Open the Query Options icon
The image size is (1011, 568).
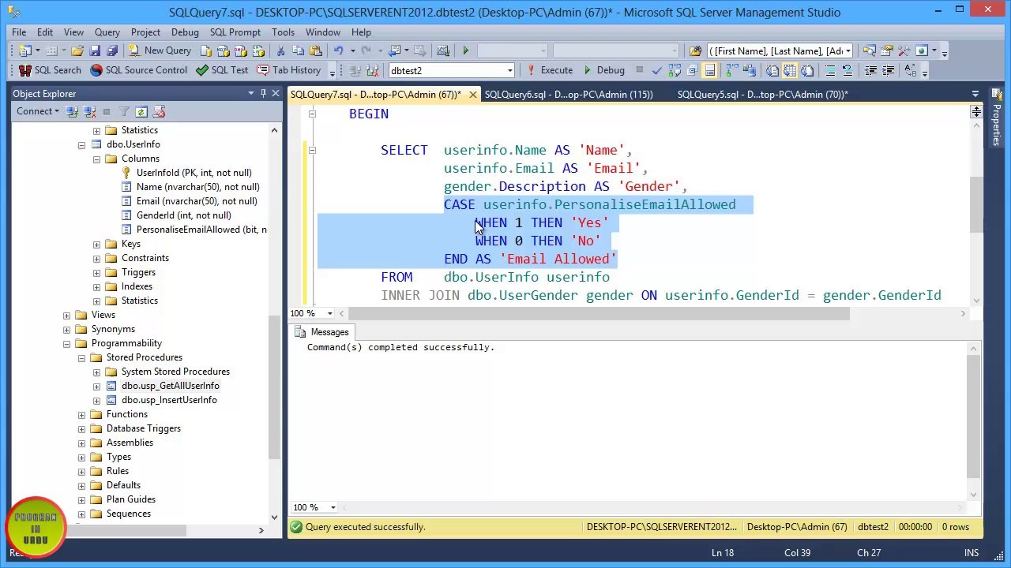pos(693,70)
